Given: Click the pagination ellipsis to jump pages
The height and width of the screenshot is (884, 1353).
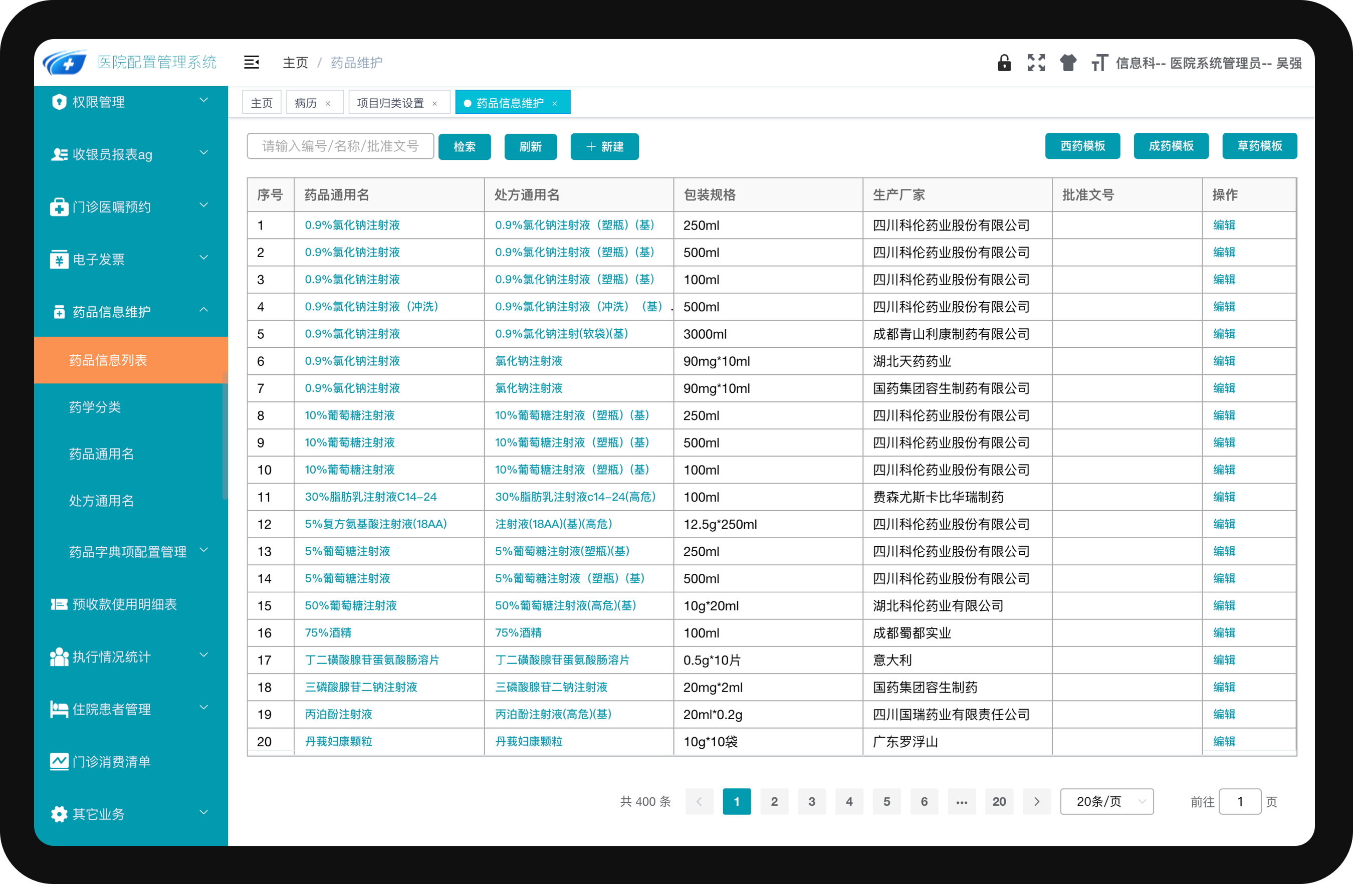Looking at the screenshot, I should pyautogui.click(x=961, y=801).
